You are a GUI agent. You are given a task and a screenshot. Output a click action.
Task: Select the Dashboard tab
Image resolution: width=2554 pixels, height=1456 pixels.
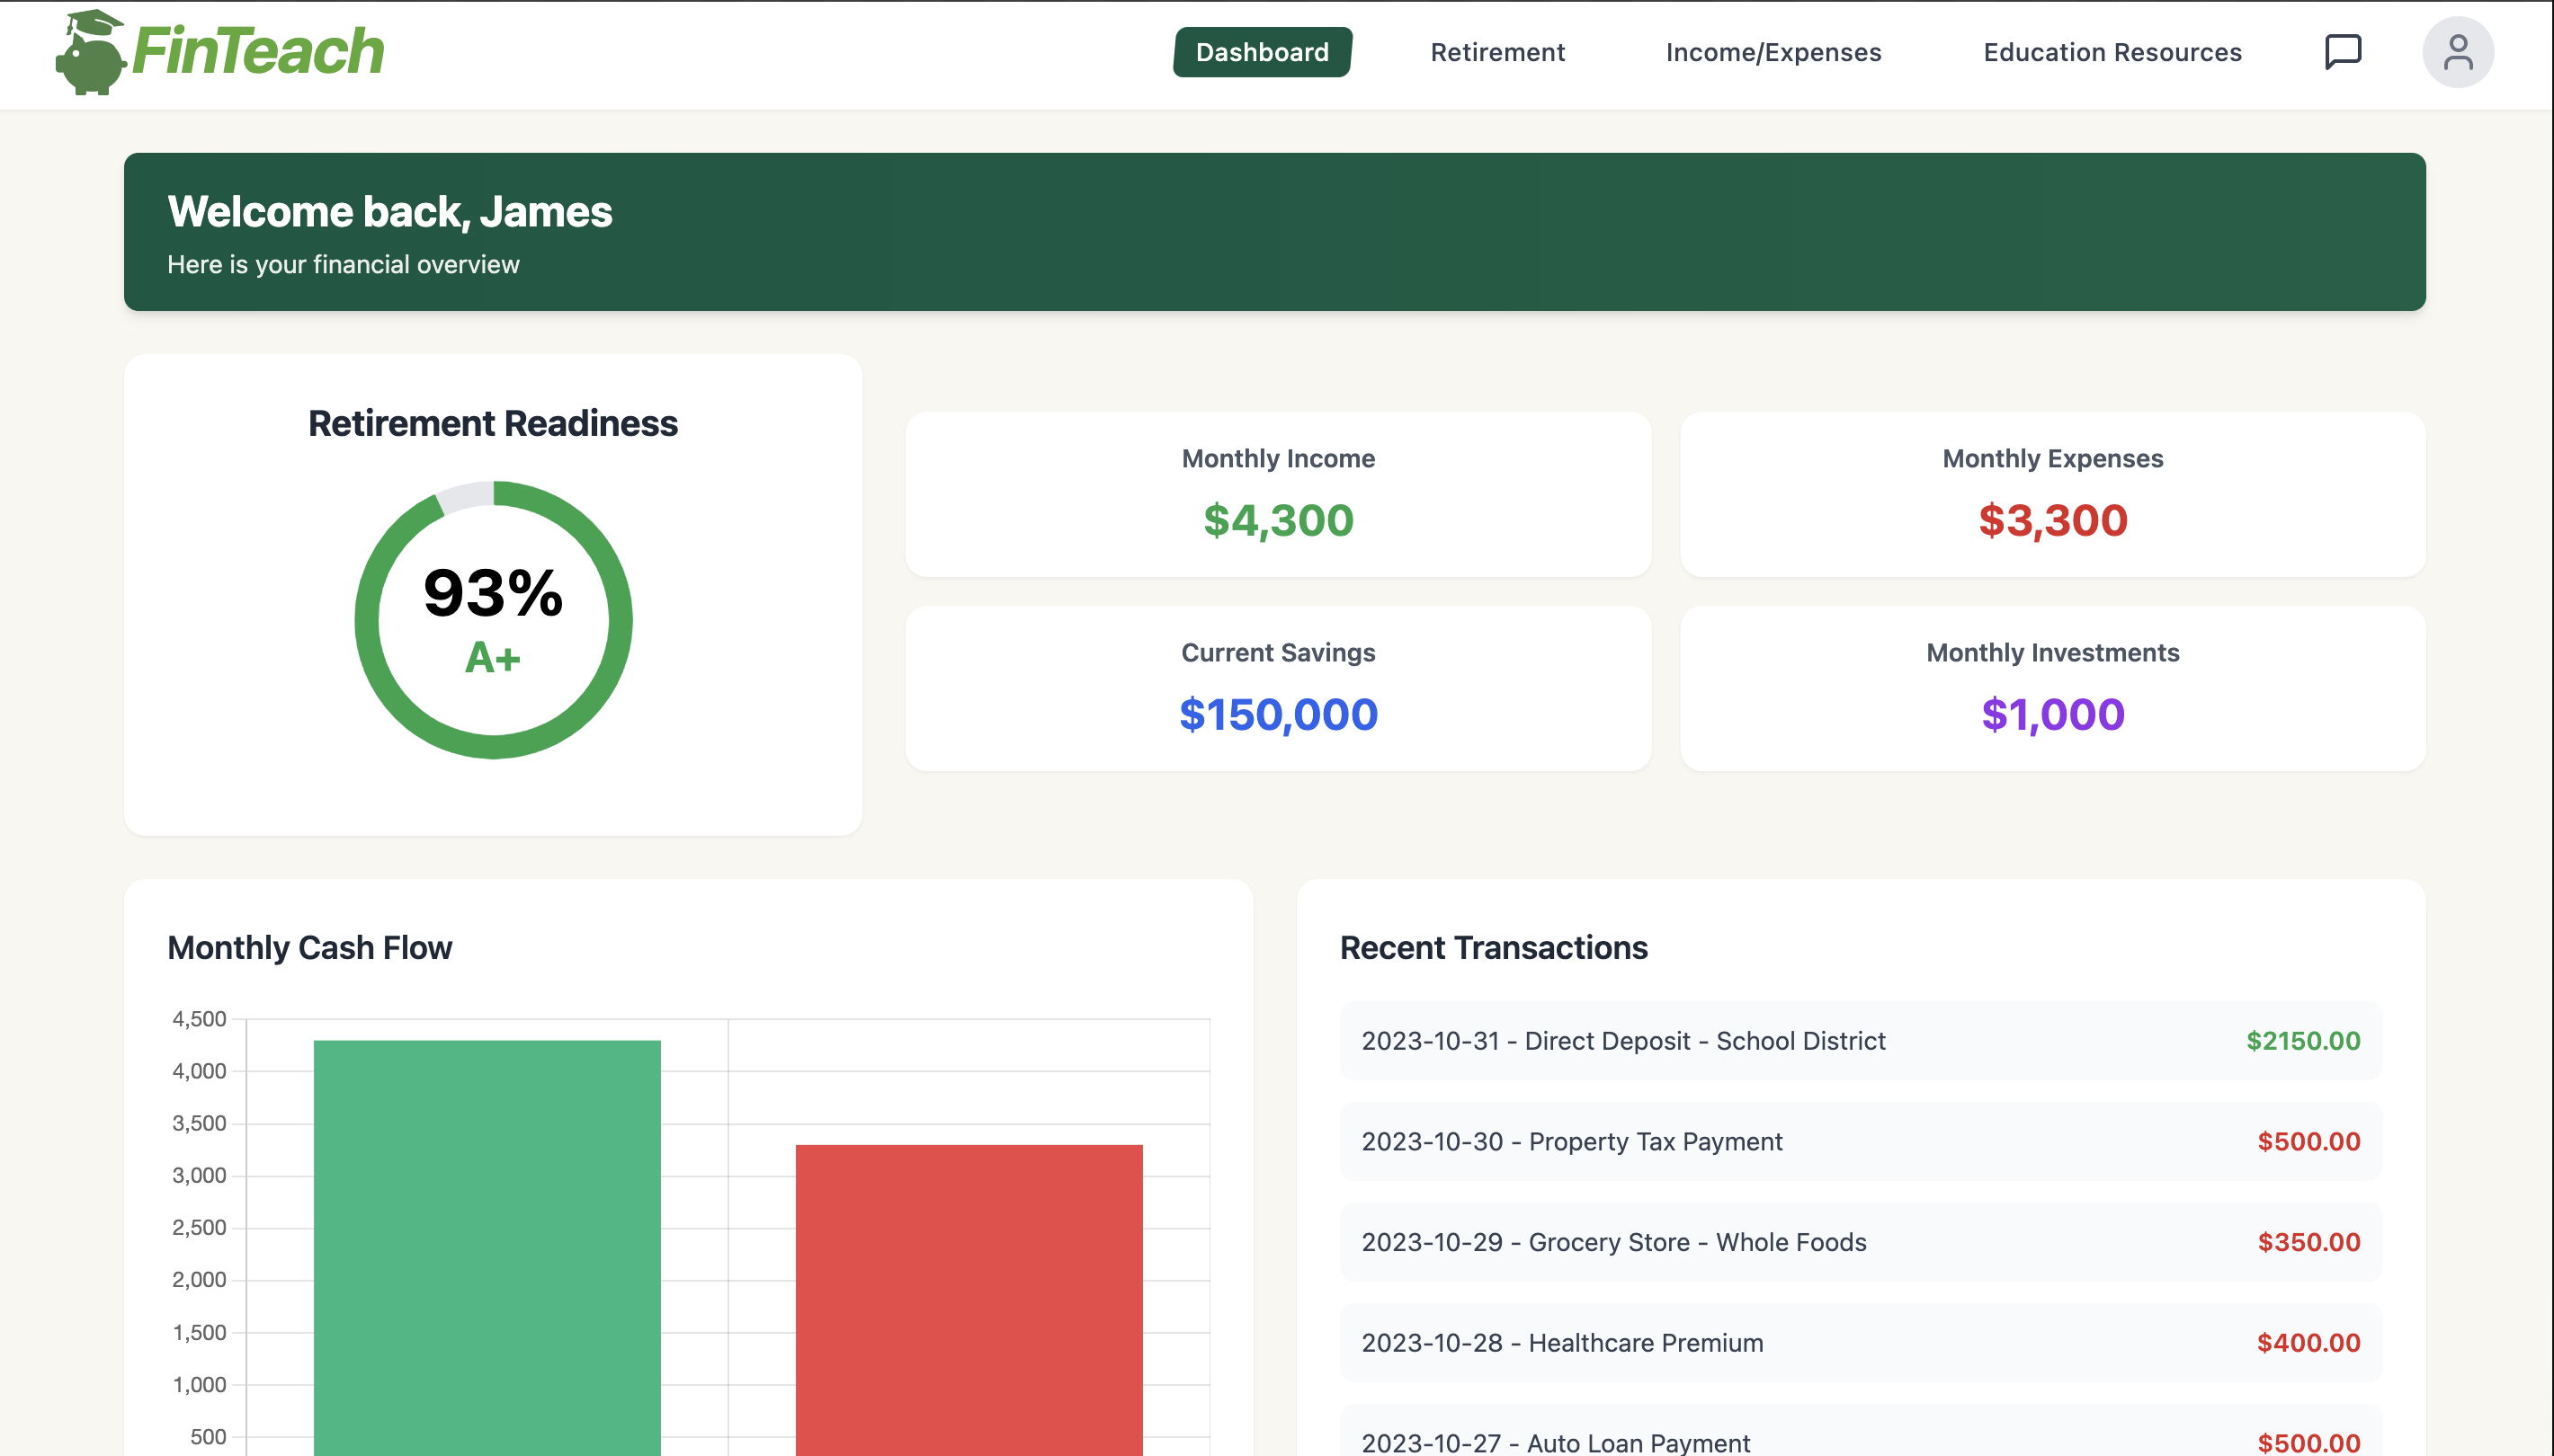point(1262,52)
